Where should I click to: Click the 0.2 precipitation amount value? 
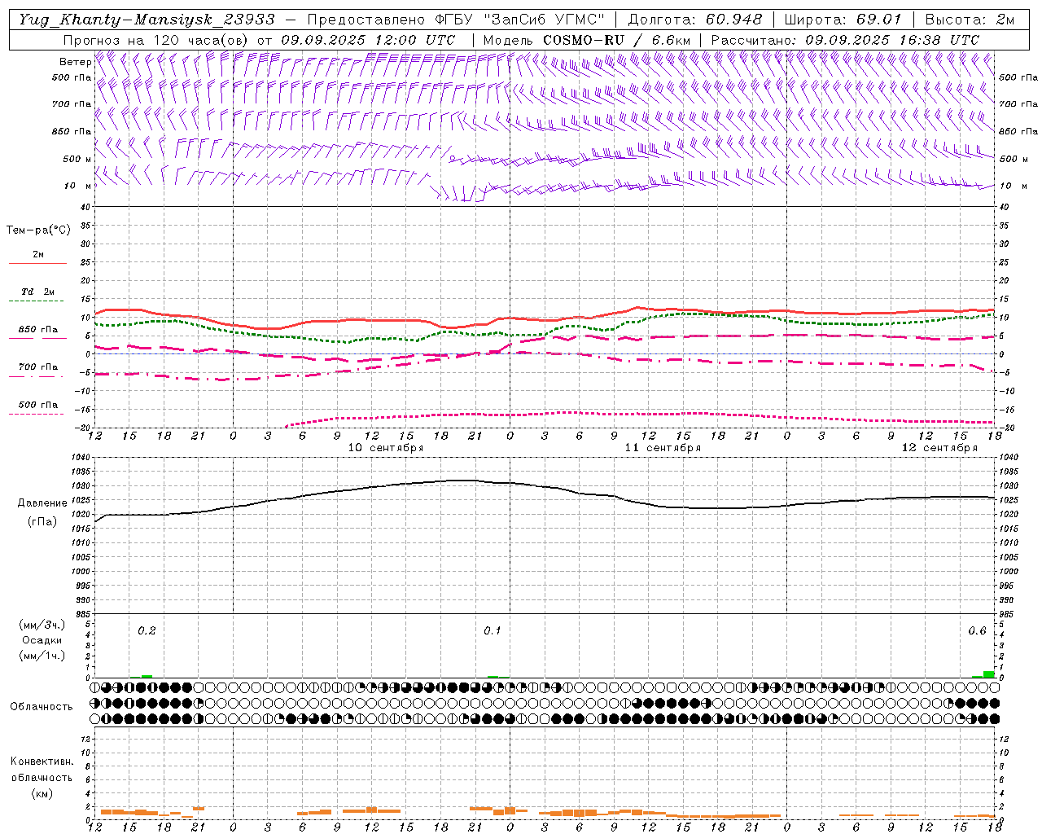pos(147,631)
